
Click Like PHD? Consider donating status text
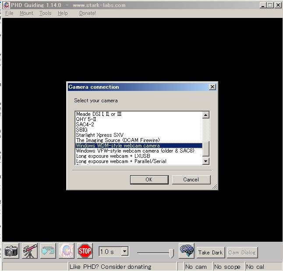[x=110, y=267]
